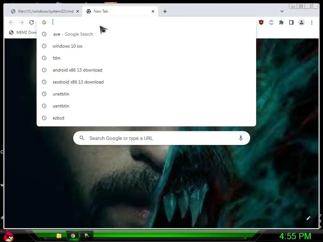Expand the tab search dropdown arrow

282,11
